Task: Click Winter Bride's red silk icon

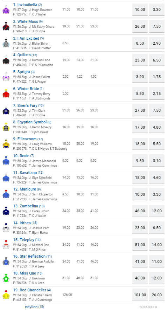Action: tap(6, 93)
